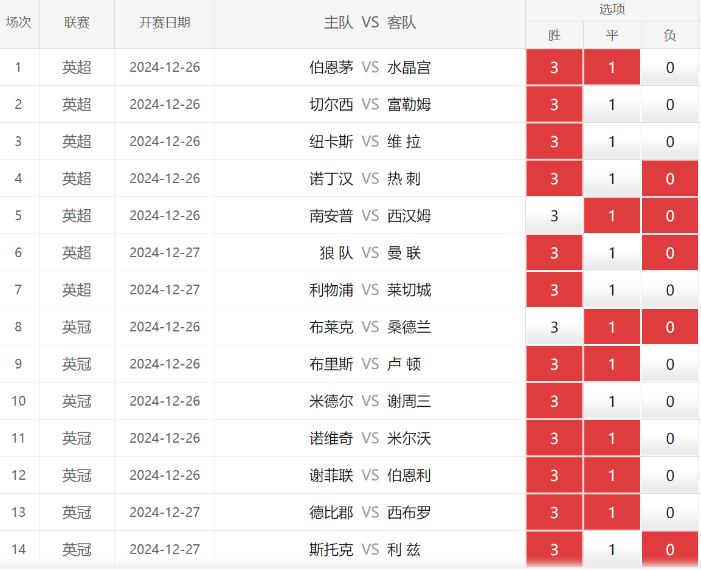Select draw option 1 for 纽卡斯 VS 维拉
Screen dimensions: 701x571
coord(612,141)
